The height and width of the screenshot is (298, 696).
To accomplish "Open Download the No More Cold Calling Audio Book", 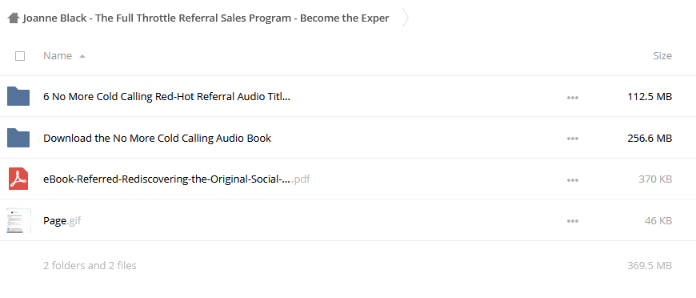I will [x=157, y=138].
